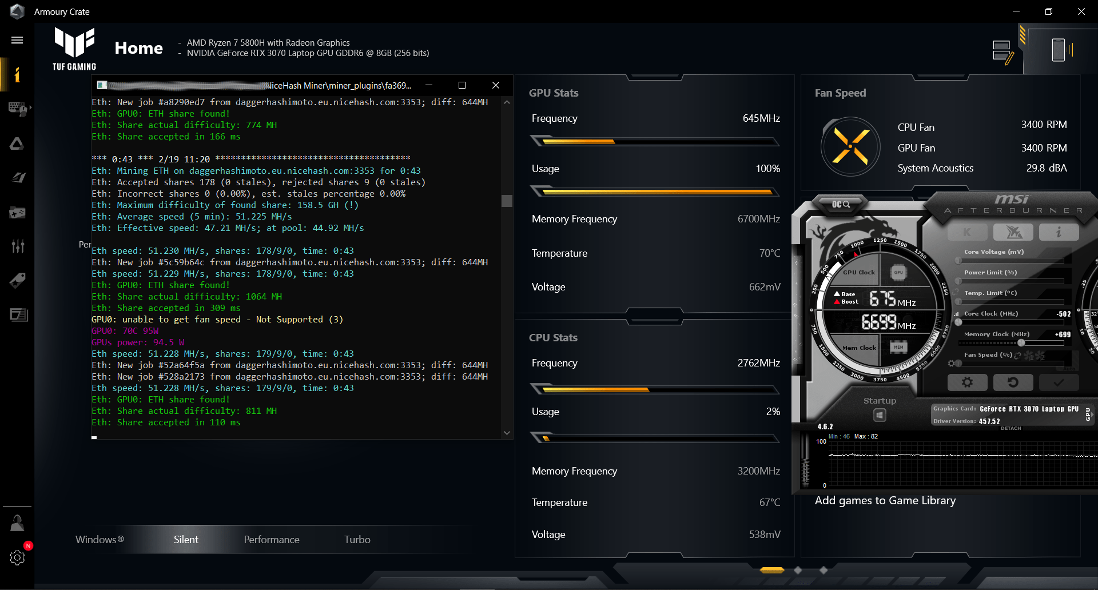Image resolution: width=1098 pixels, height=590 pixels.
Task: Open the Home info sidebar icon
Action: (17, 75)
